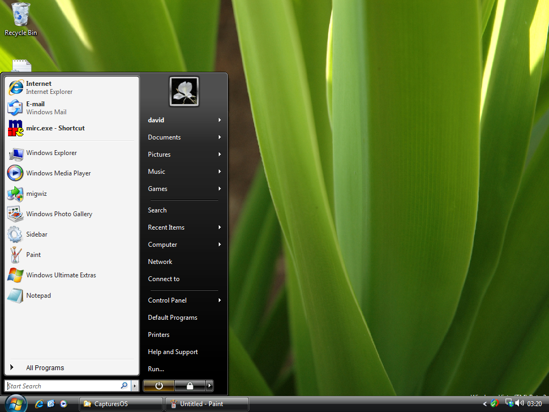Screen dimensions: 549x412
Task: Click the user account flower picture
Action: (184, 91)
